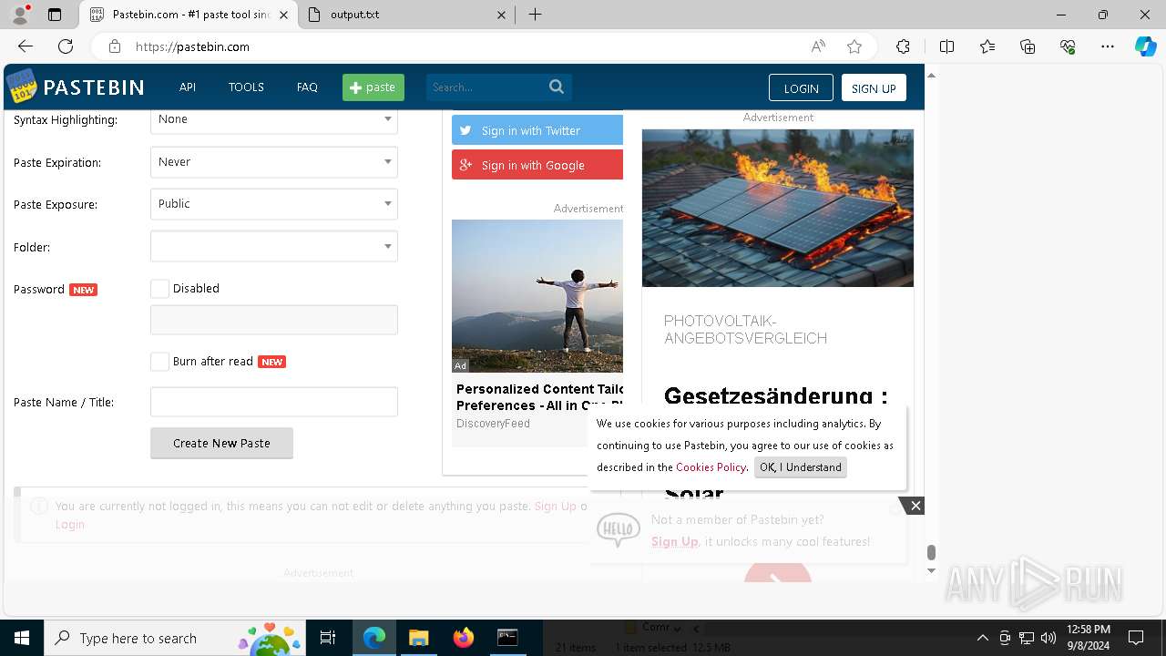1166x656 pixels.
Task: Show hidden system tray icons chevron
Action: pyautogui.click(x=982, y=638)
